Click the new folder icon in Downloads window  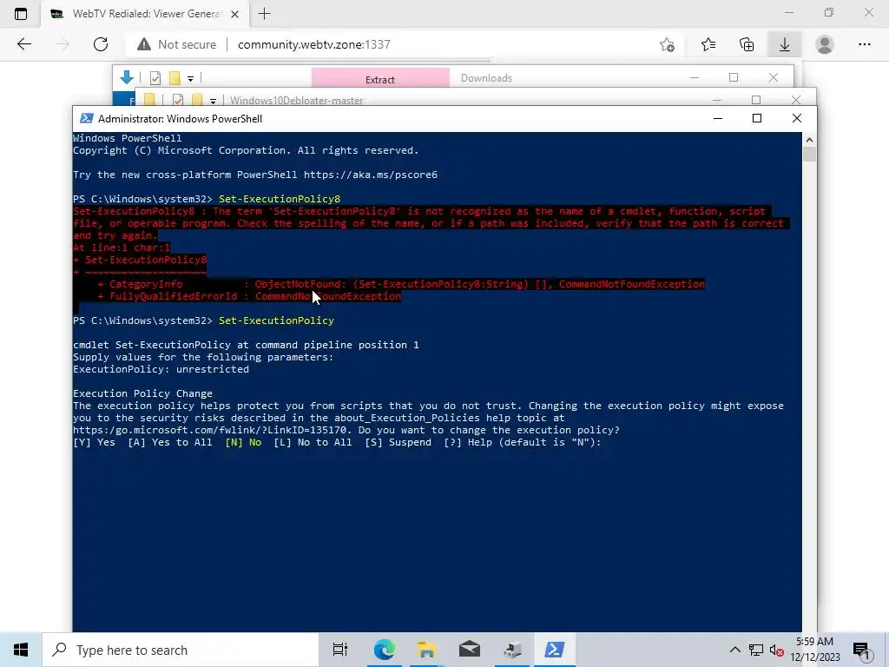point(175,78)
